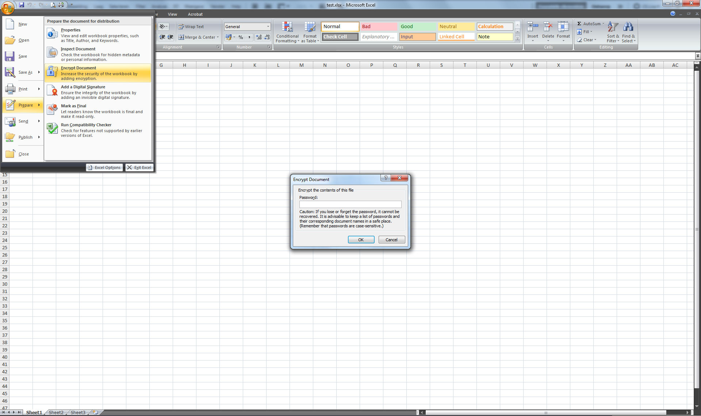Click the Comma Style icon

(x=249, y=37)
